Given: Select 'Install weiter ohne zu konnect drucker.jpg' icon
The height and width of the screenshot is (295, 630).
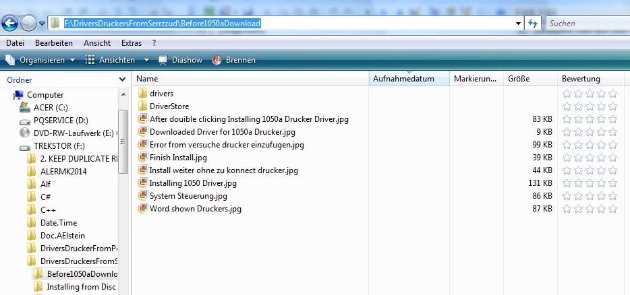Looking at the screenshot, I should [x=142, y=170].
